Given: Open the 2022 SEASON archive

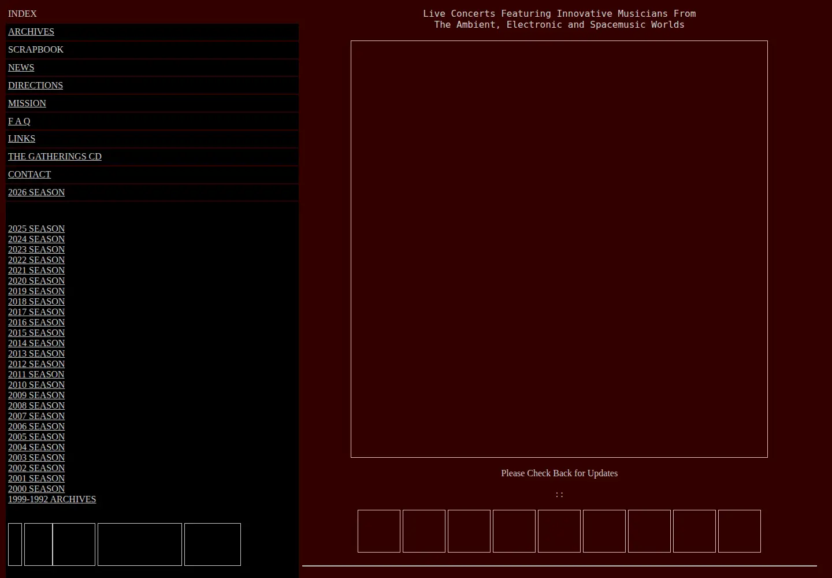Looking at the screenshot, I should tap(36, 260).
